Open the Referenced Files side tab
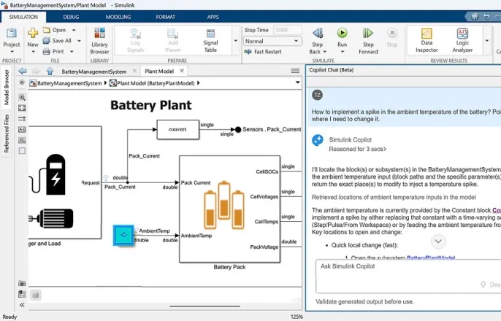The image size is (501, 321). (x=6, y=134)
